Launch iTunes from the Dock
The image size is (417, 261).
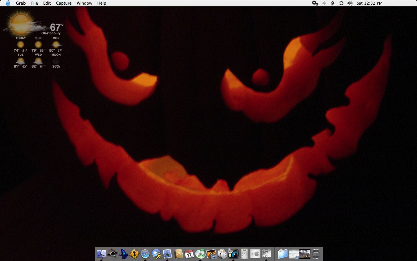(x=201, y=254)
